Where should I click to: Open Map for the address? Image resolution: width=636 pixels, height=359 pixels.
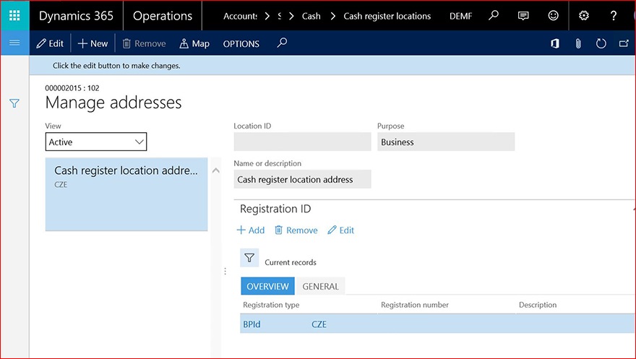click(194, 43)
